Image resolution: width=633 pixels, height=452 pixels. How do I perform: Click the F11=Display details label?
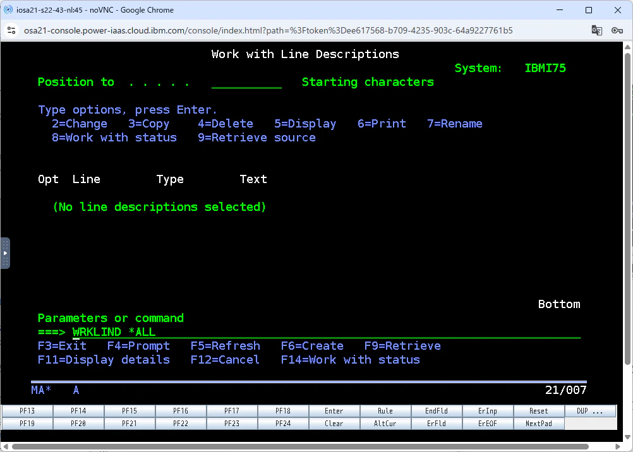(104, 360)
